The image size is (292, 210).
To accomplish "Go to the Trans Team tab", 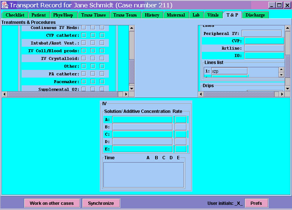I will pos(124,15).
